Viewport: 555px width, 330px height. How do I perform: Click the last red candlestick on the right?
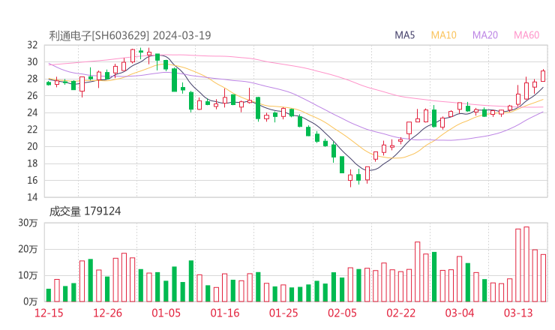[x=543, y=76]
